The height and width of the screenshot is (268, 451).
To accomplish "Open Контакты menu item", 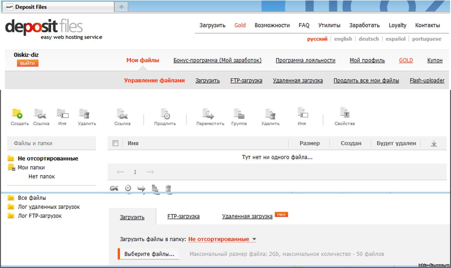I will pos(427,25).
